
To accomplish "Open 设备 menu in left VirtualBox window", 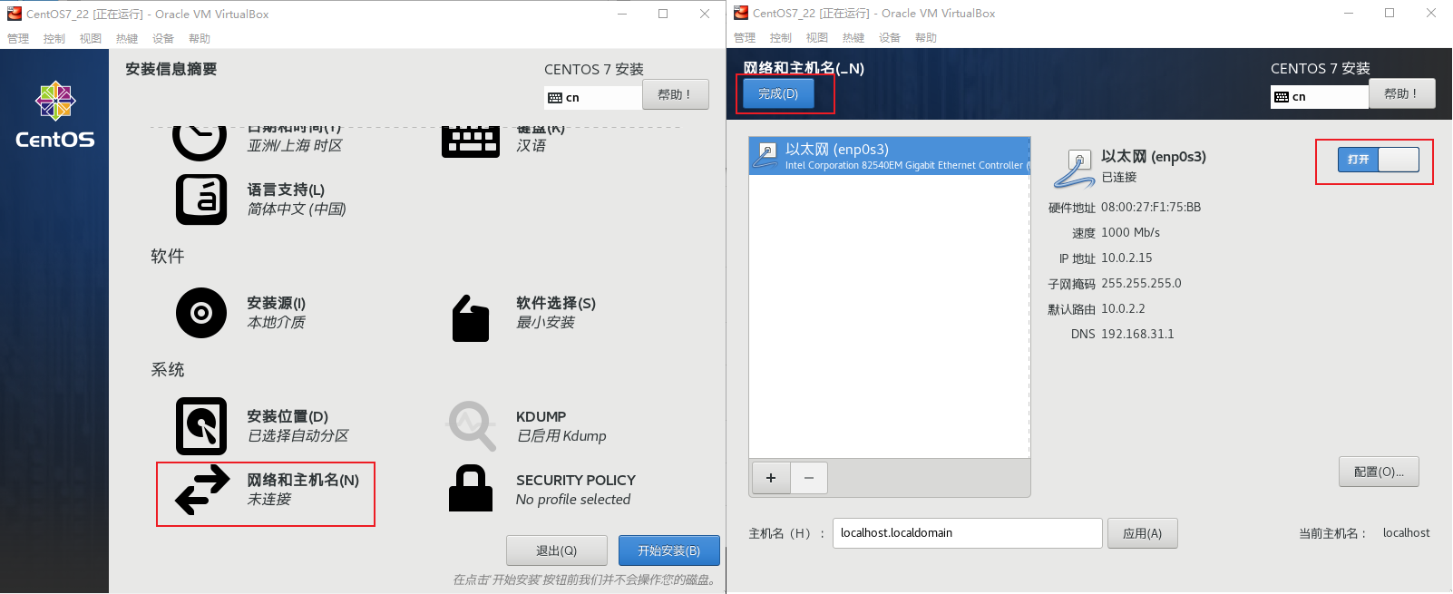I will [163, 39].
